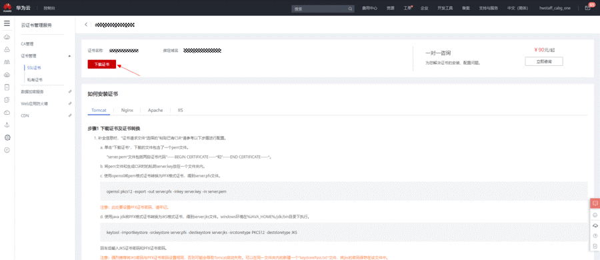Click the fifth left rail database icon
Screen dimensions: 600x260
click(x=7, y=87)
